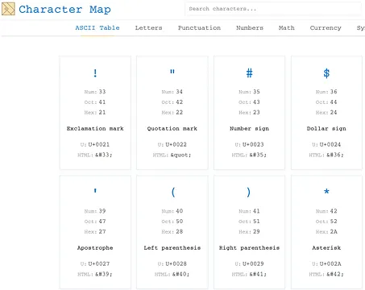Click the &#35; HTML entity text
The image size is (365, 290).
(258, 155)
